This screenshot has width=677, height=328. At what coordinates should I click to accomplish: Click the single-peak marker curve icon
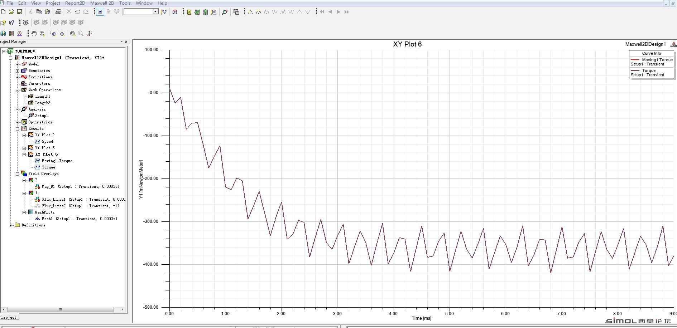pyautogui.click(x=250, y=12)
